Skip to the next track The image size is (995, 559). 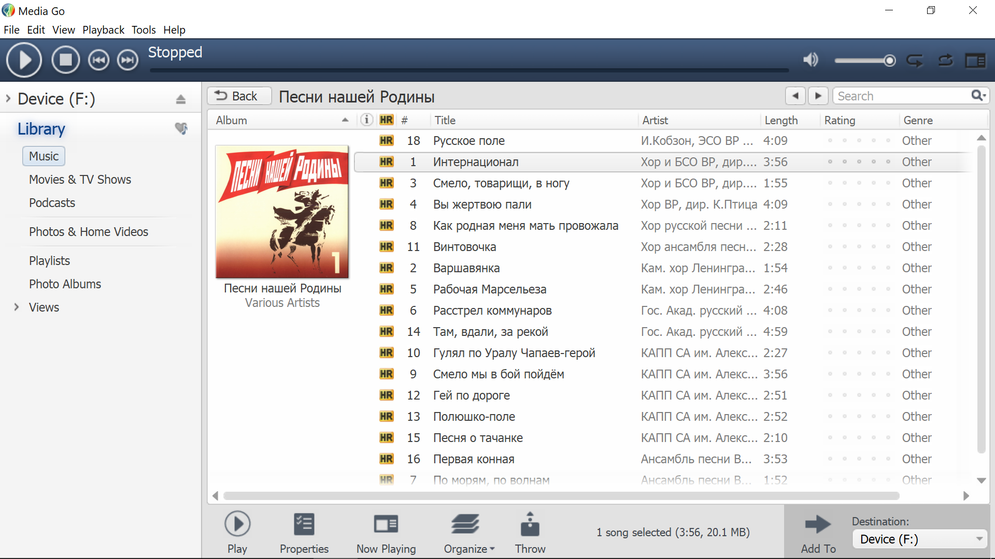127,61
